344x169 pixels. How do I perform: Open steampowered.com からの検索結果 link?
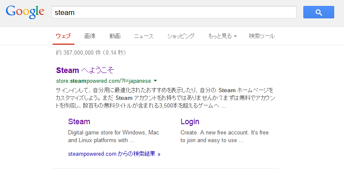click(114, 154)
